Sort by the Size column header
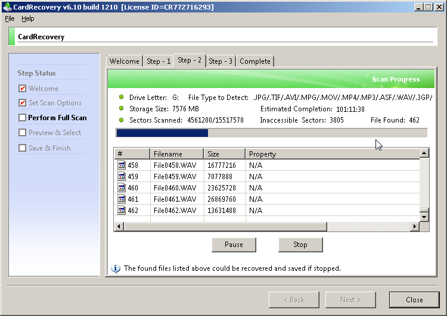The image size is (447, 316). click(225, 154)
